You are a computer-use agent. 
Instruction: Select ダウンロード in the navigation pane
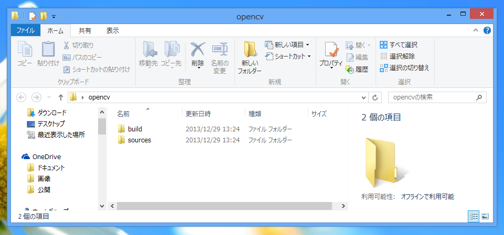coord(47,113)
